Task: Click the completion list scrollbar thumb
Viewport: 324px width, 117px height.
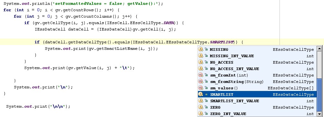Action: click(319, 95)
